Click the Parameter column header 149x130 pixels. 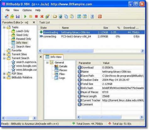[x=89, y=63]
